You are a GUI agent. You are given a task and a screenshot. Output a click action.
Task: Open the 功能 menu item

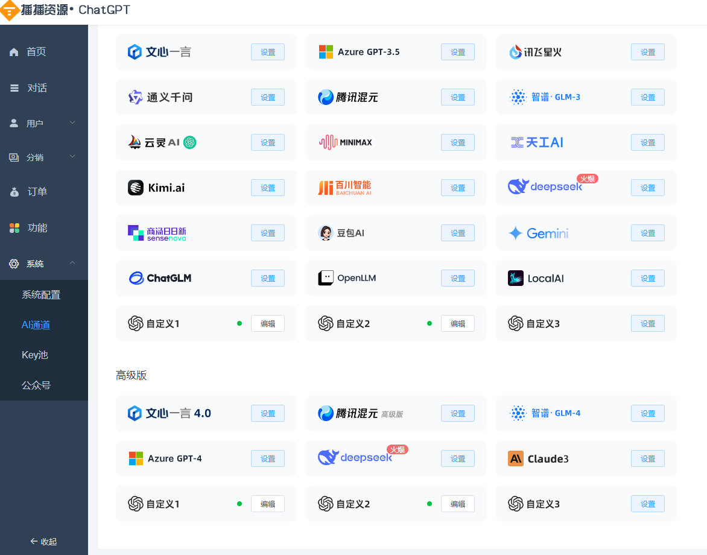(44, 228)
